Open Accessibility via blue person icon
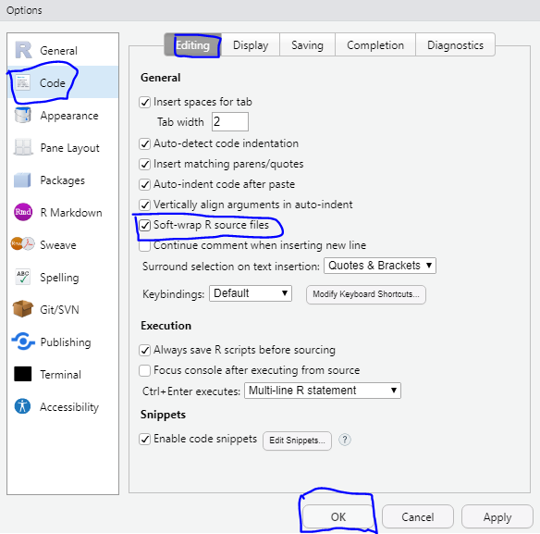Image resolution: width=540 pixels, height=534 pixels. 23,406
